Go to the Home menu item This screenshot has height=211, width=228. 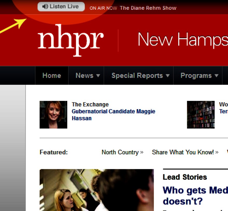pos(52,75)
